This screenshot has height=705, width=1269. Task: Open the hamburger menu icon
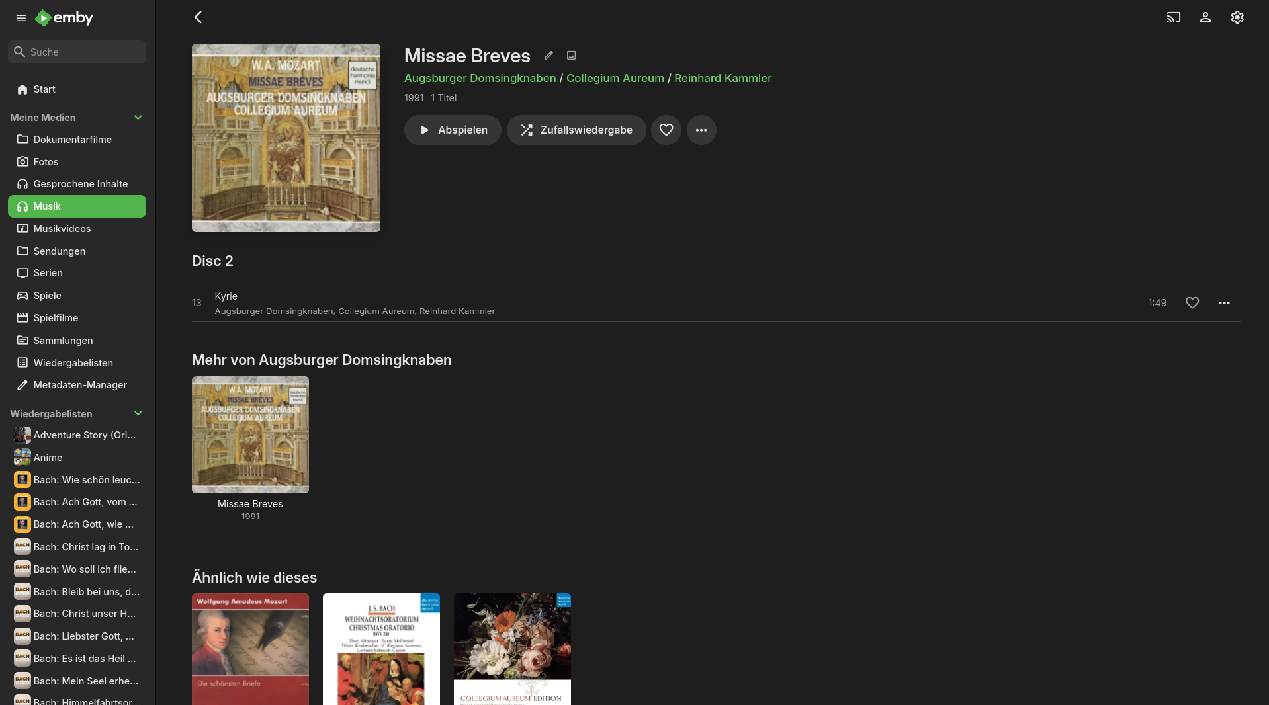click(21, 18)
